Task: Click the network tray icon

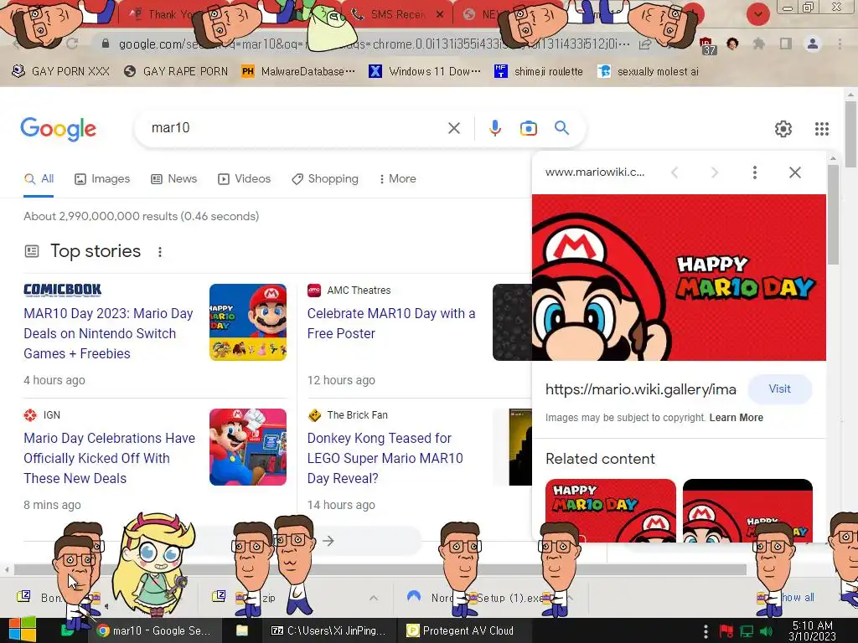Action: click(747, 631)
